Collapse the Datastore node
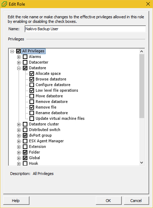 tap(19, 68)
